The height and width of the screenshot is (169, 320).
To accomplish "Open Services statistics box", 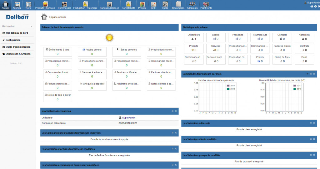I will tap(216, 48).
